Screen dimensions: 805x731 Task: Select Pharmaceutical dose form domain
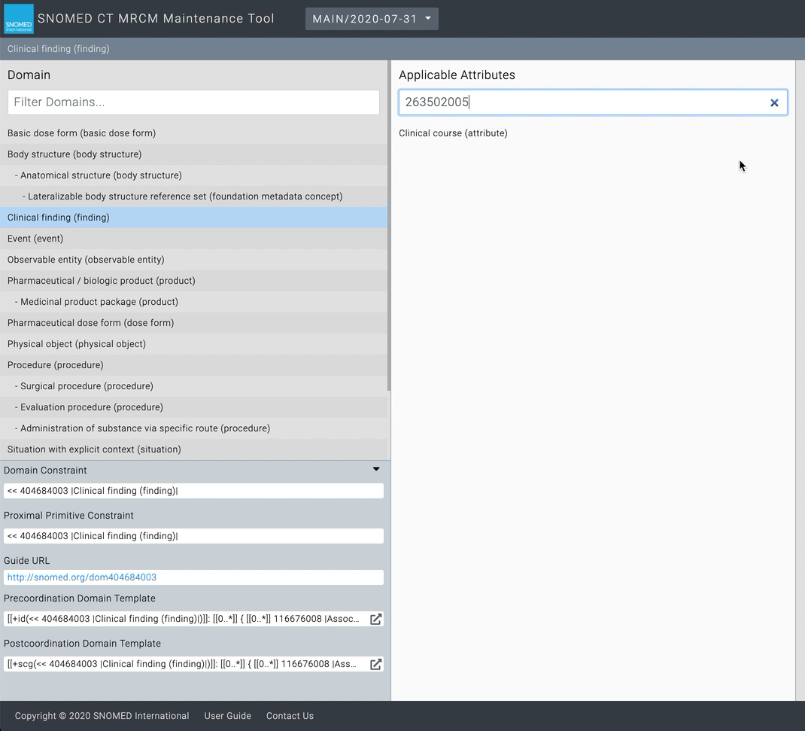[x=193, y=323]
